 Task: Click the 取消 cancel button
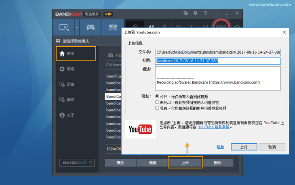(272, 147)
